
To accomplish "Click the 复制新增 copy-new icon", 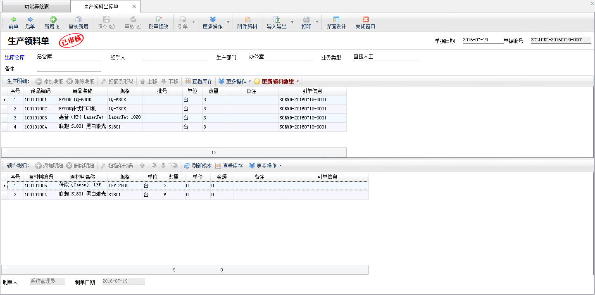I will 78,20.
